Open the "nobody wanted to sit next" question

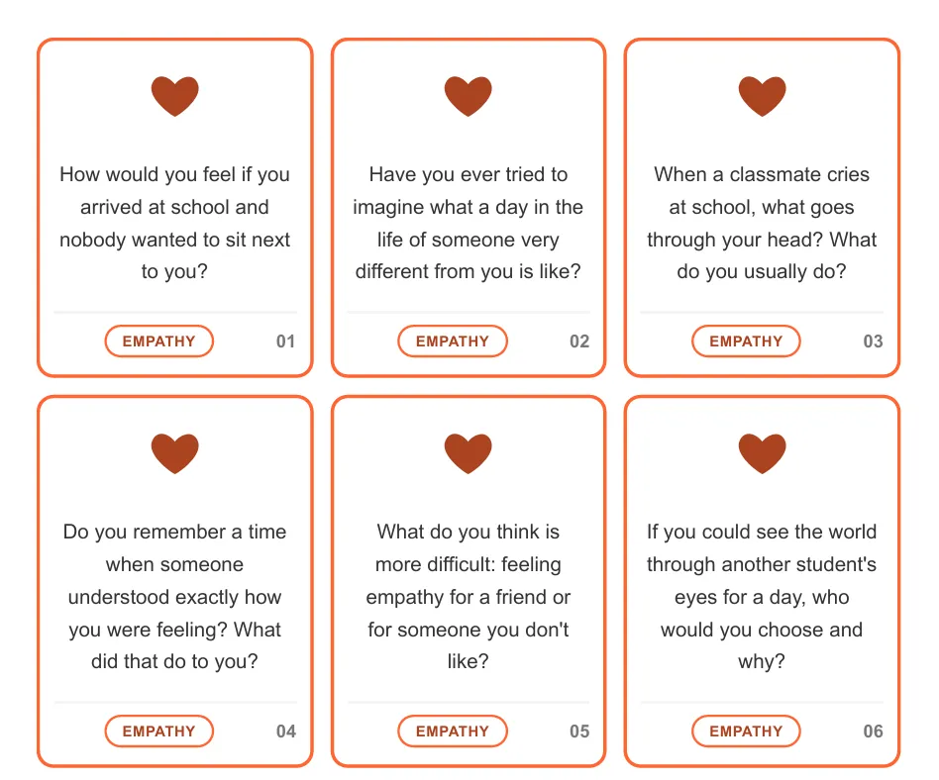coord(175,223)
